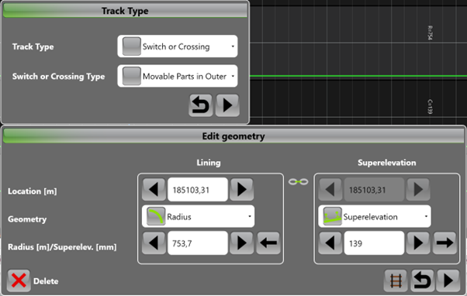The height and width of the screenshot is (296, 467).
Task: Click the icon box beside Switch or Crossing
Action: [x=132, y=46]
